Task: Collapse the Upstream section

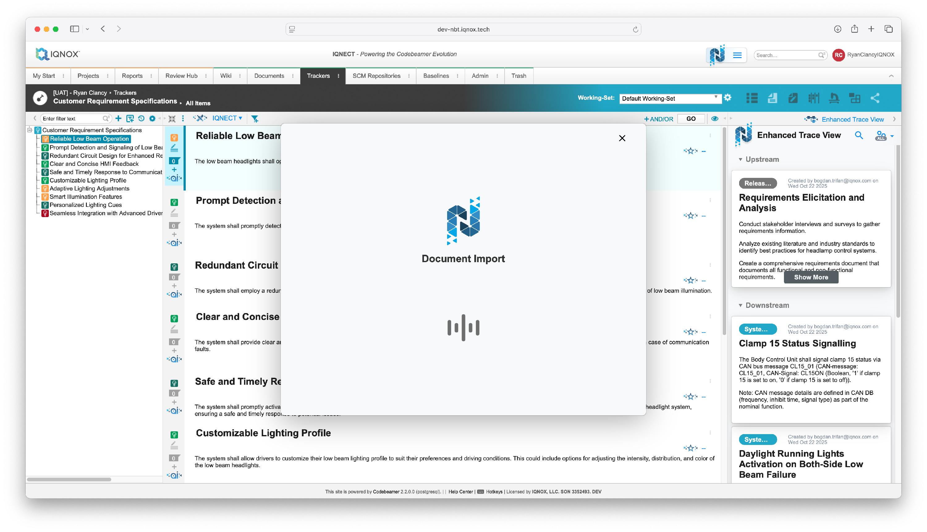Action: pos(740,159)
